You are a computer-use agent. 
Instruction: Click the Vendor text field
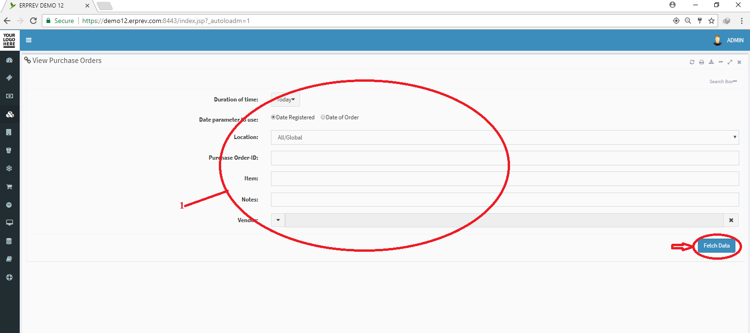[x=504, y=220]
